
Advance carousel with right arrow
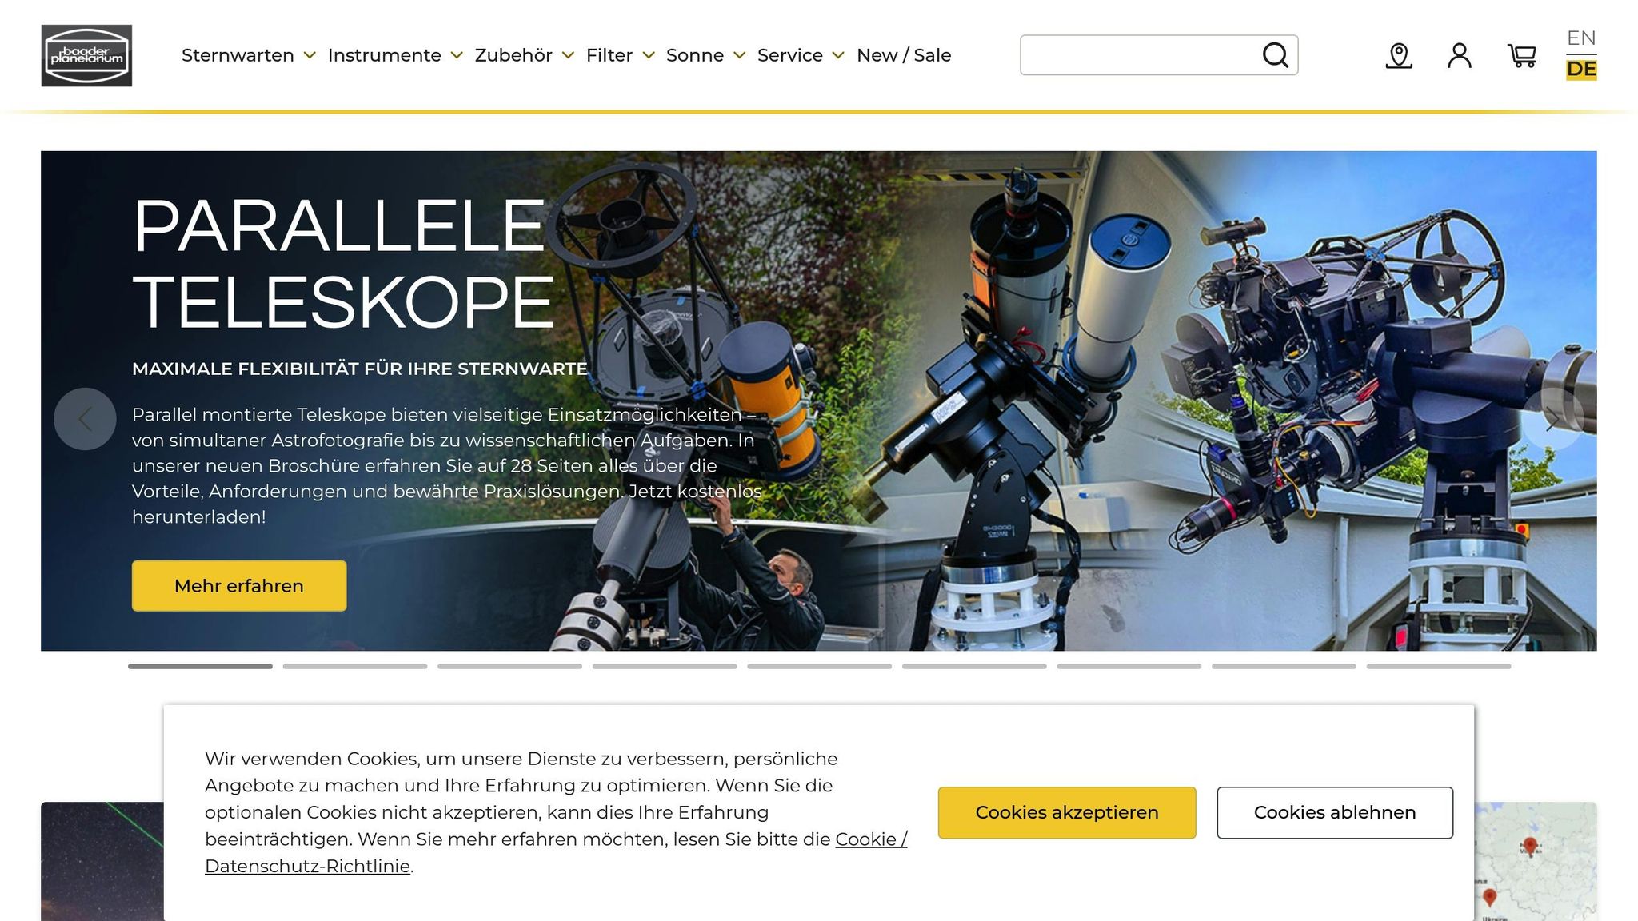coord(1552,419)
